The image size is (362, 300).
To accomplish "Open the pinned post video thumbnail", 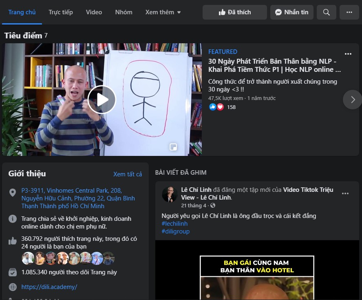I will tap(257, 270).
